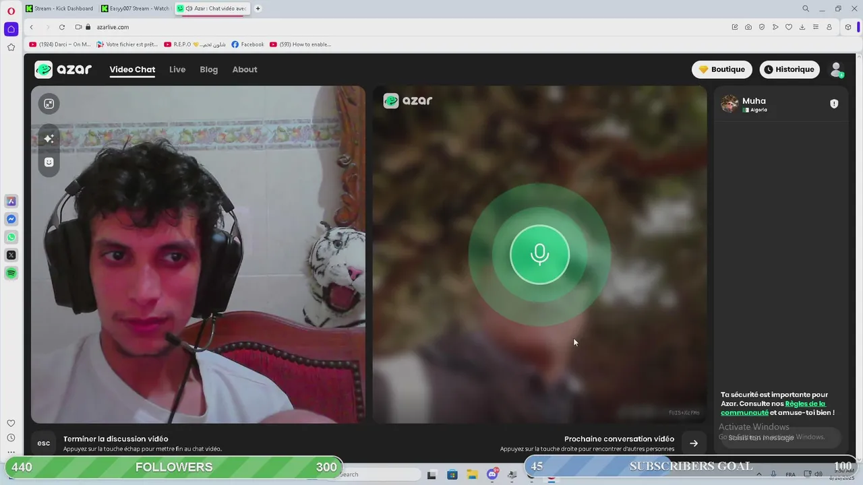This screenshot has height=485, width=863.
Task: Open Opera search tabs magnifier
Action: tap(806, 9)
